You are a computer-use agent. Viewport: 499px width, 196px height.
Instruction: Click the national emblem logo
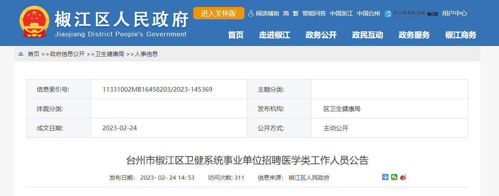[x=34, y=22]
